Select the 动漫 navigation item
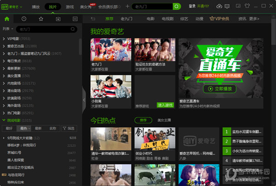276x186 pixels. [200, 19]
